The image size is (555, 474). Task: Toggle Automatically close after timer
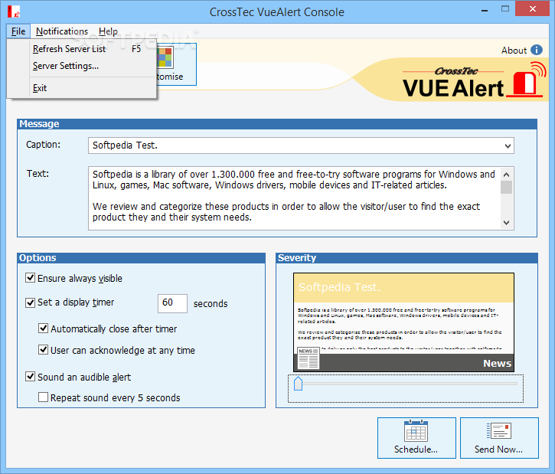click(x=43, y=329)
